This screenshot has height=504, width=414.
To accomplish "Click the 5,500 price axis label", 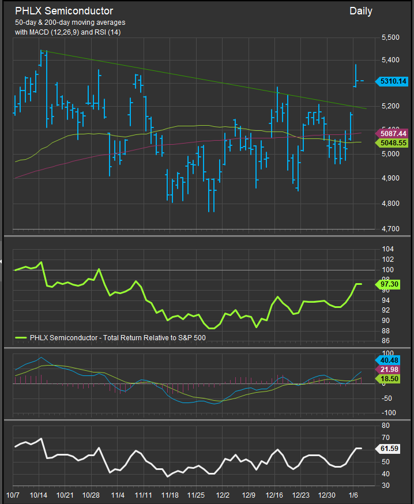I will pyautogui.click(x=390, y=37).
